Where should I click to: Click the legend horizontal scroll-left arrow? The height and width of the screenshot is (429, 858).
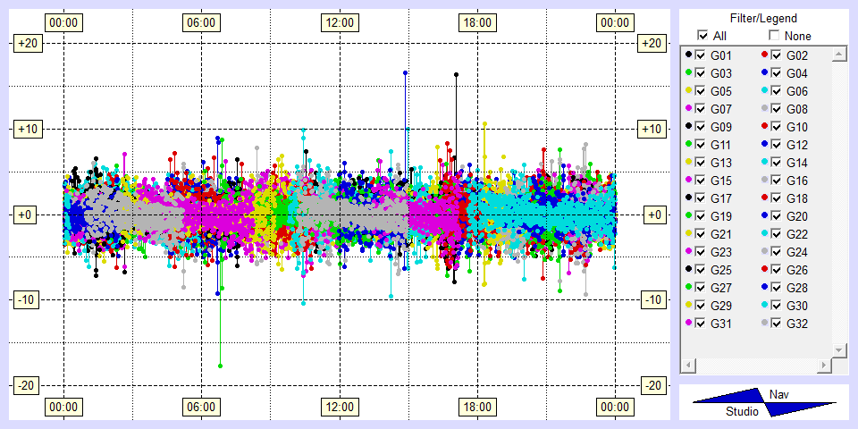coord(686,366)
